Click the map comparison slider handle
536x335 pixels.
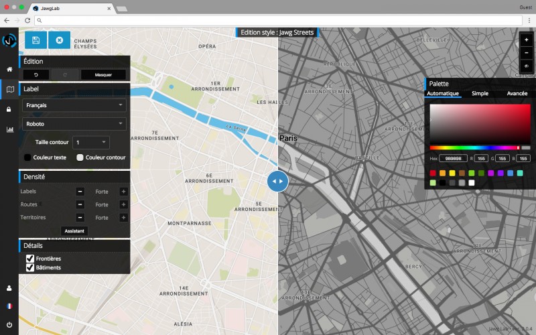[277, 181]
